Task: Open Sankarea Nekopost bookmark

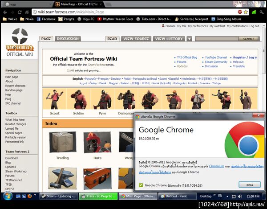Action: pos(192,19)
